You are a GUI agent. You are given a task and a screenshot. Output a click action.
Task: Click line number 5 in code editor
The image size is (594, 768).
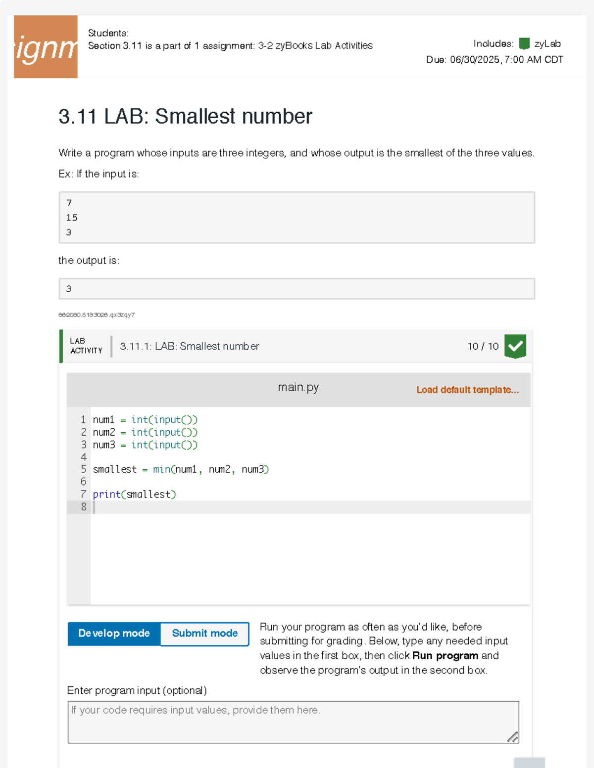click(x=83, y=469)
